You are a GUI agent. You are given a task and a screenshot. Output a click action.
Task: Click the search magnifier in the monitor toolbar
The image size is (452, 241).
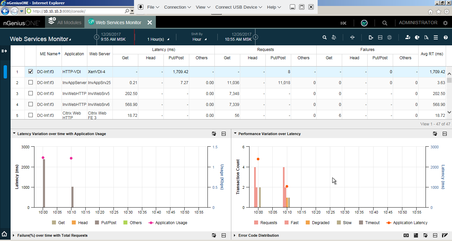click(x=325, y=38)
